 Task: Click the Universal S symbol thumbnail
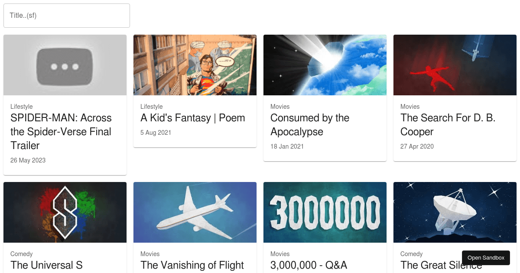(65, 212)
